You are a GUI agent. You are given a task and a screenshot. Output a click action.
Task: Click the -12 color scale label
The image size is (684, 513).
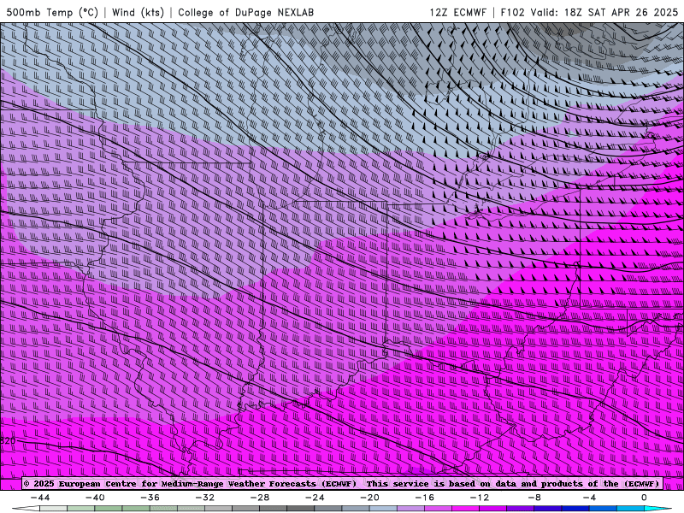(480, 498)
